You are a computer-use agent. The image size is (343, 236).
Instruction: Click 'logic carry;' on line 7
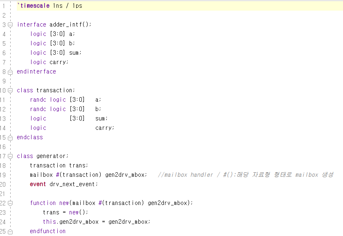pos(49,62)
